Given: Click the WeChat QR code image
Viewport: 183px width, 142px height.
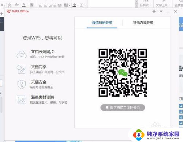Looking at the screenshot, I should pyautogui.click(x=123, y=73).
